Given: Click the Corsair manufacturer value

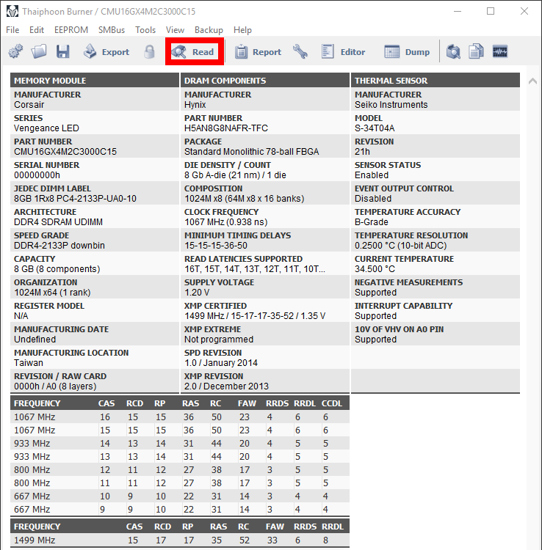Looking at the screenshot, I should pyautogui.click(x=29, y=105).
